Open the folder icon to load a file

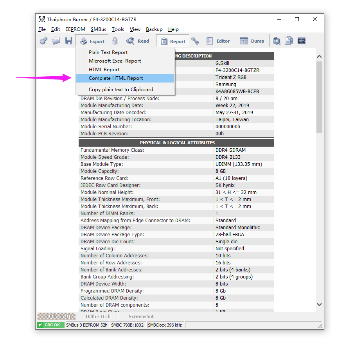point(56,41)
